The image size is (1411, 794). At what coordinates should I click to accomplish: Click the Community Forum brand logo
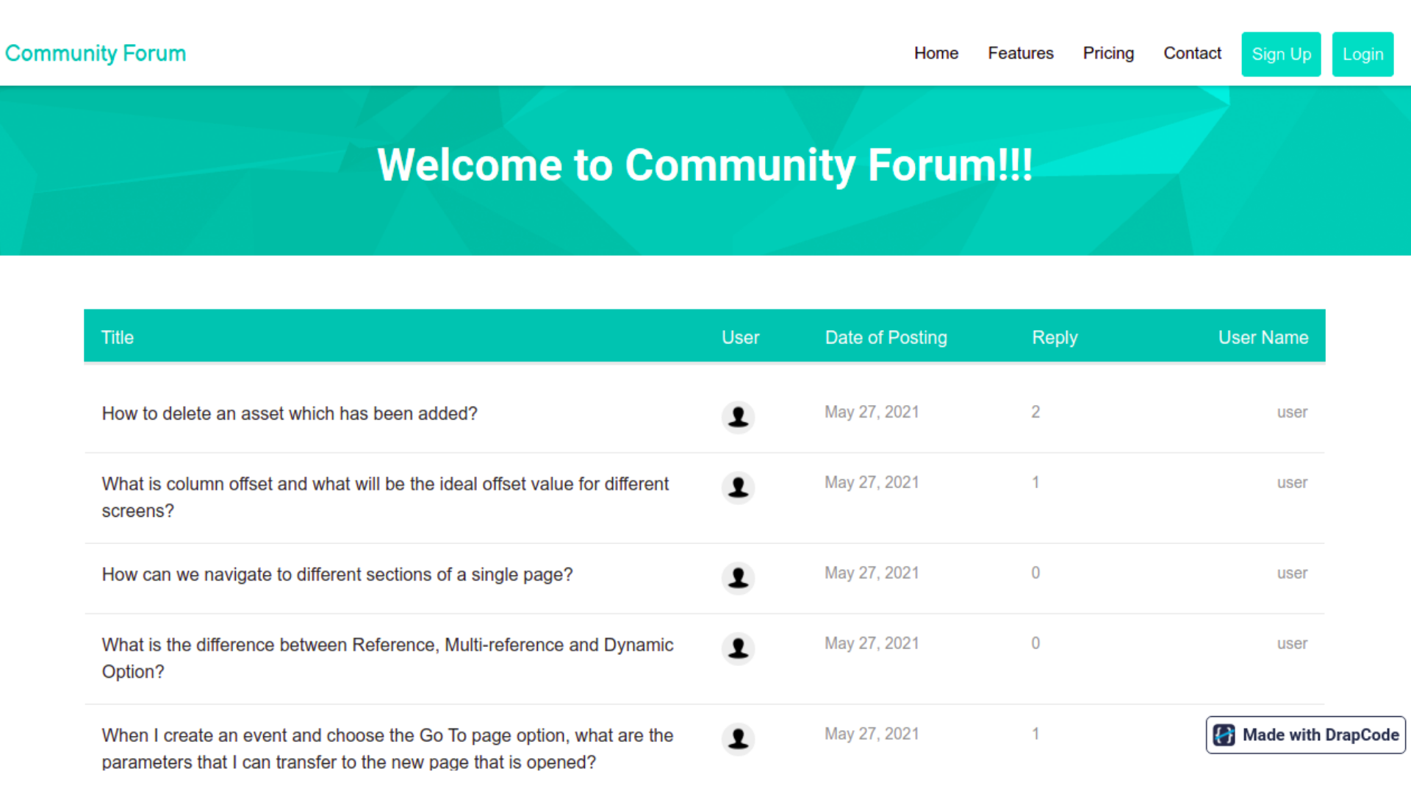(x=96, y=54)
